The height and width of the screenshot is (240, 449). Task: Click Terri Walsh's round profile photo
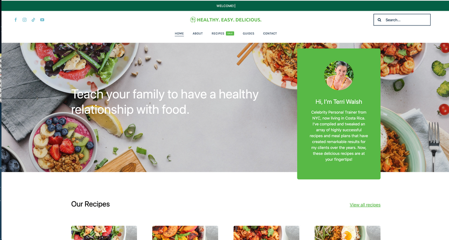coord(339,75)
